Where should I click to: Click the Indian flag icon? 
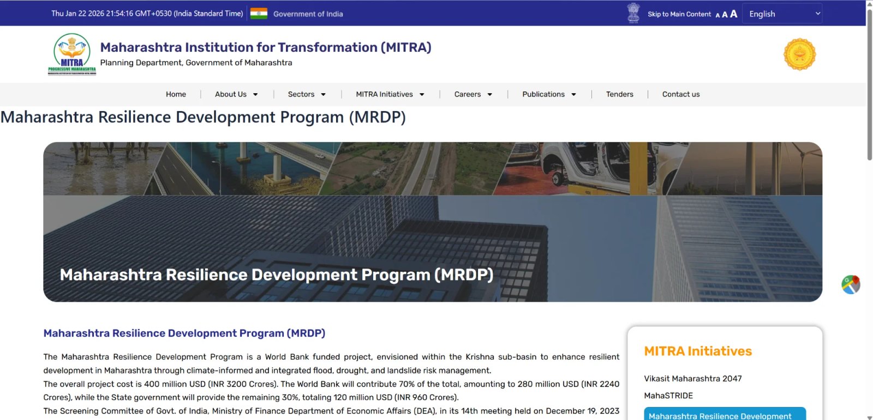[x=259, y=14]
